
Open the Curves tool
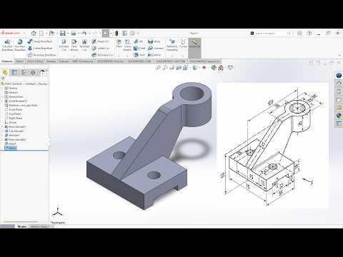point(183,44)
